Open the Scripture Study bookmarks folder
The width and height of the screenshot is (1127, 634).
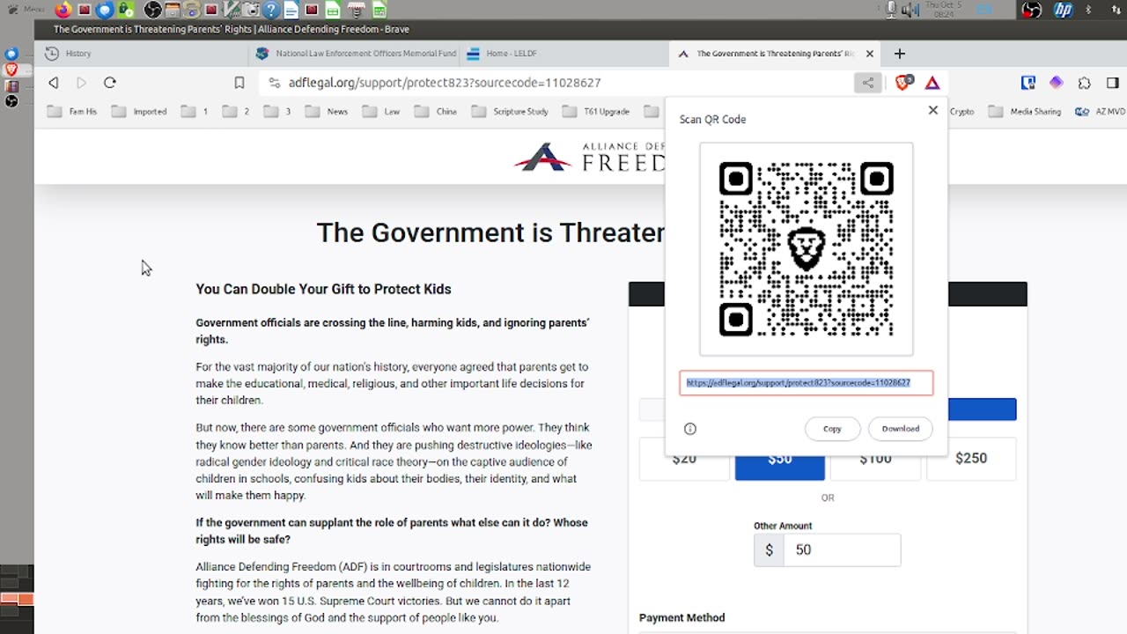click(511, 112)
